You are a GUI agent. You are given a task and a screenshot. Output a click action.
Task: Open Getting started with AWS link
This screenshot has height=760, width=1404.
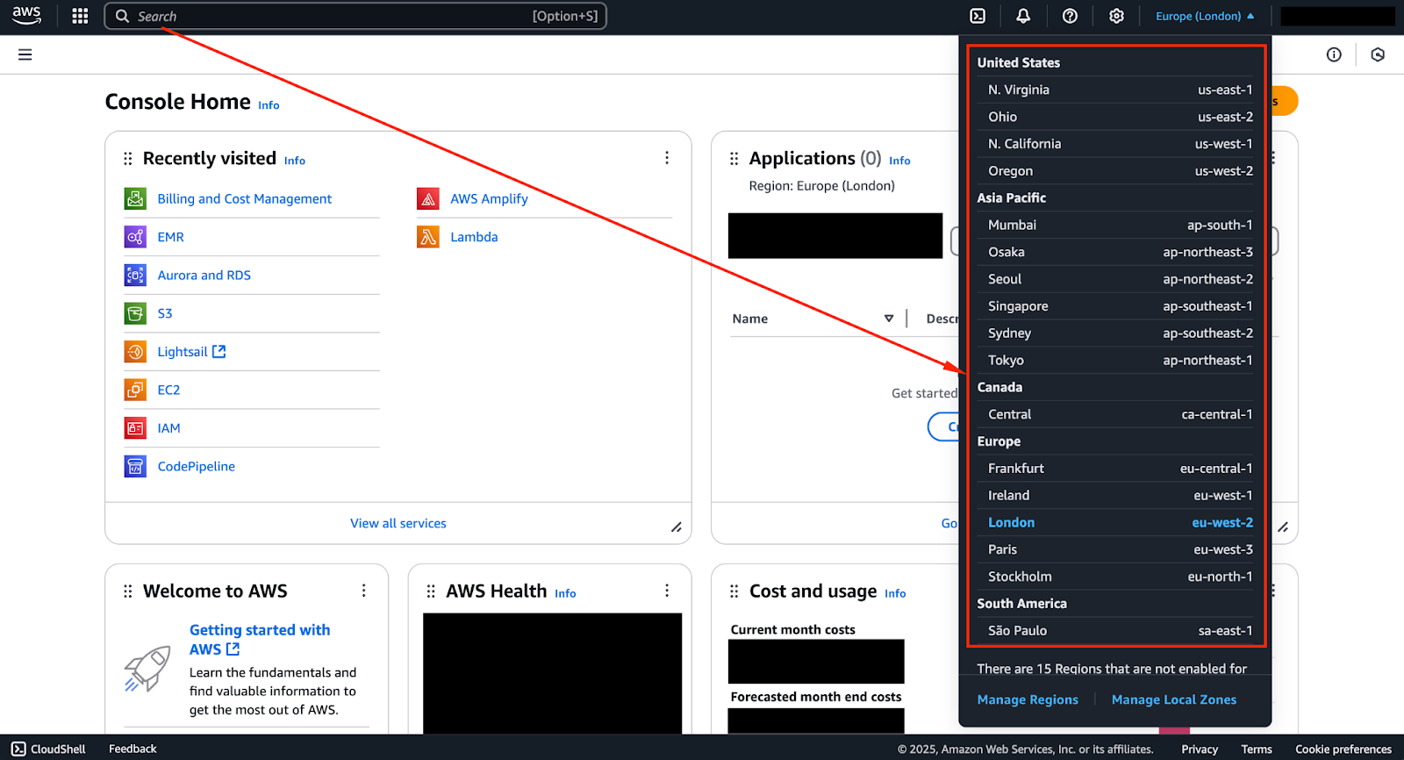tap(260, 640)
